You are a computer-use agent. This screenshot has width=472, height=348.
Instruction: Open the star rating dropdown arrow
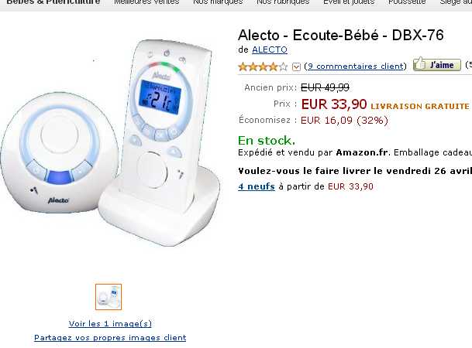[296, 67]
